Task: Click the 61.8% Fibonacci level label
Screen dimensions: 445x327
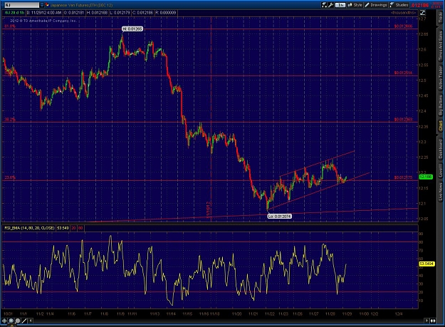Action: 10,26
